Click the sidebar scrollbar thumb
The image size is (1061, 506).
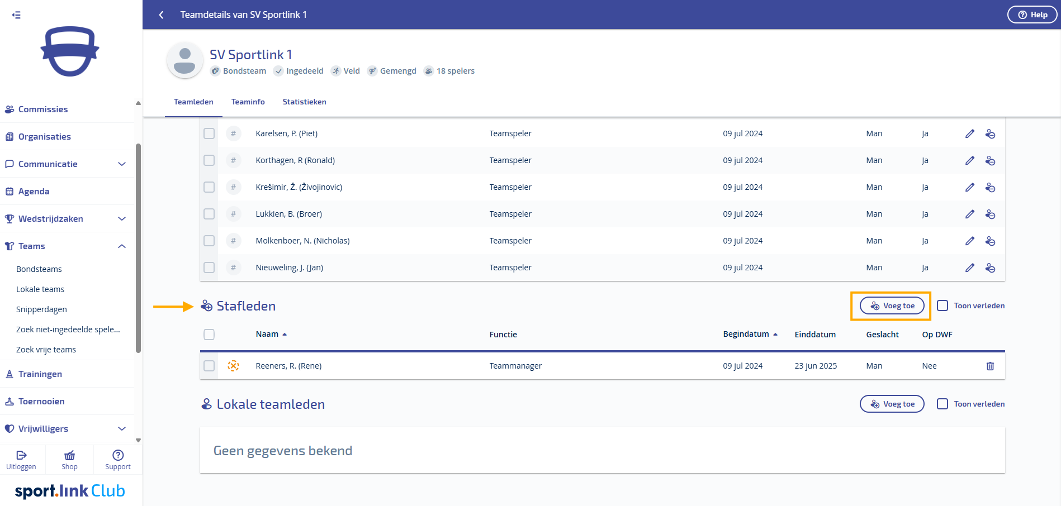coord(138,249)
